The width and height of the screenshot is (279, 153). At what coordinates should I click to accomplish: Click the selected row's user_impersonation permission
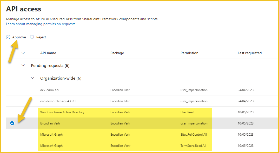pos(194,123)
